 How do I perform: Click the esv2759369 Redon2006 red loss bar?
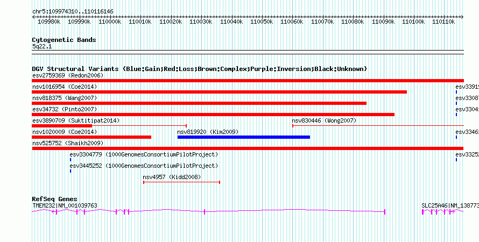click(248, 81)
